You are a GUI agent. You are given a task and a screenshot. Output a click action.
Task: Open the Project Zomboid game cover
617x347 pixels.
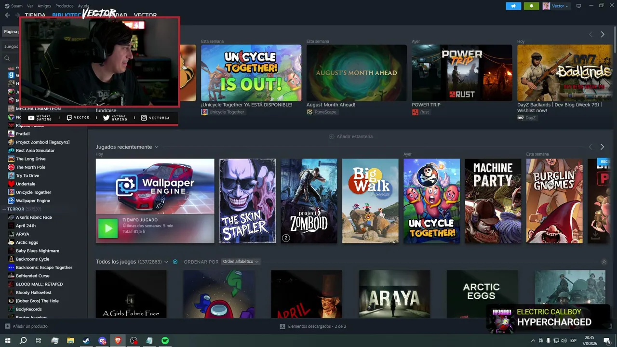point(309,201)
